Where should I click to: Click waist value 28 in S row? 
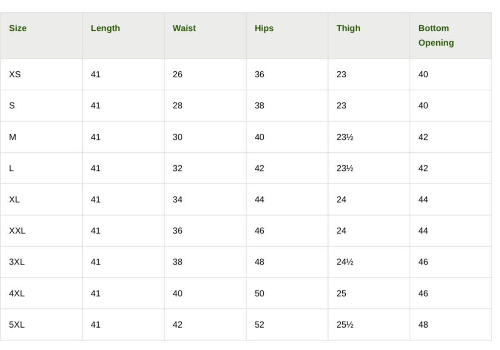point(177,105)
